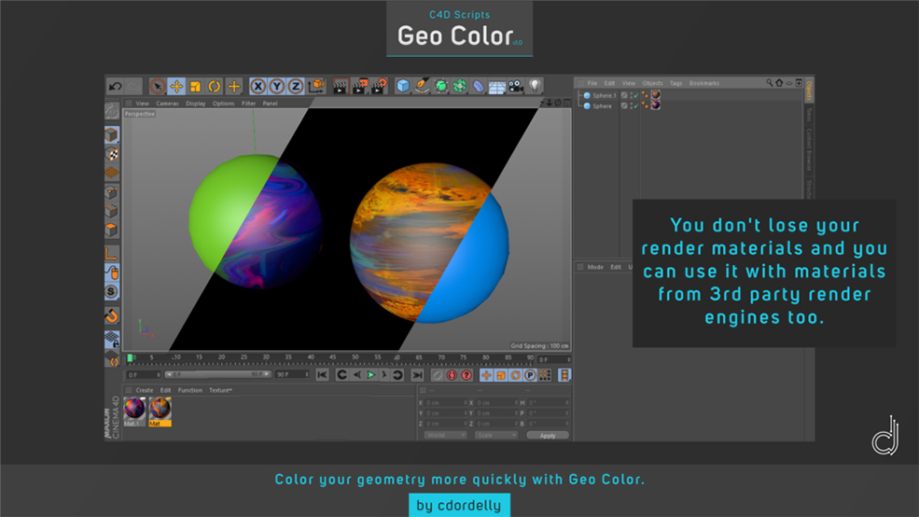919x517 pixels.
Task: Open the viewport Filter menu
Action: [x=248, y=104]
